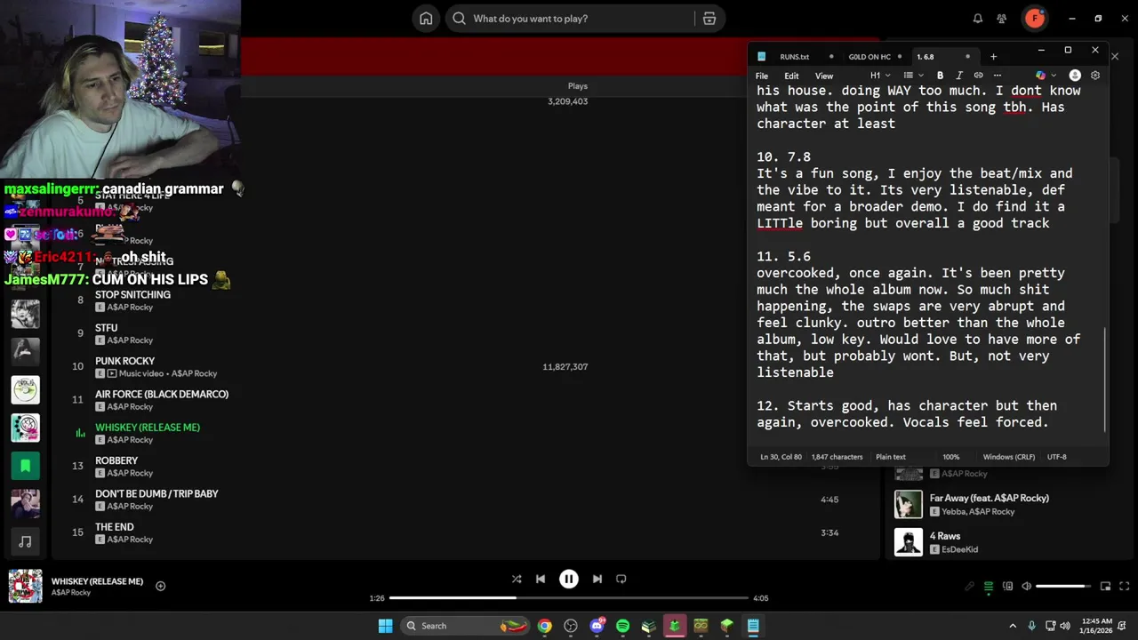Switch to RUNS.txt tab in Notepad

(x=795, y=57)
